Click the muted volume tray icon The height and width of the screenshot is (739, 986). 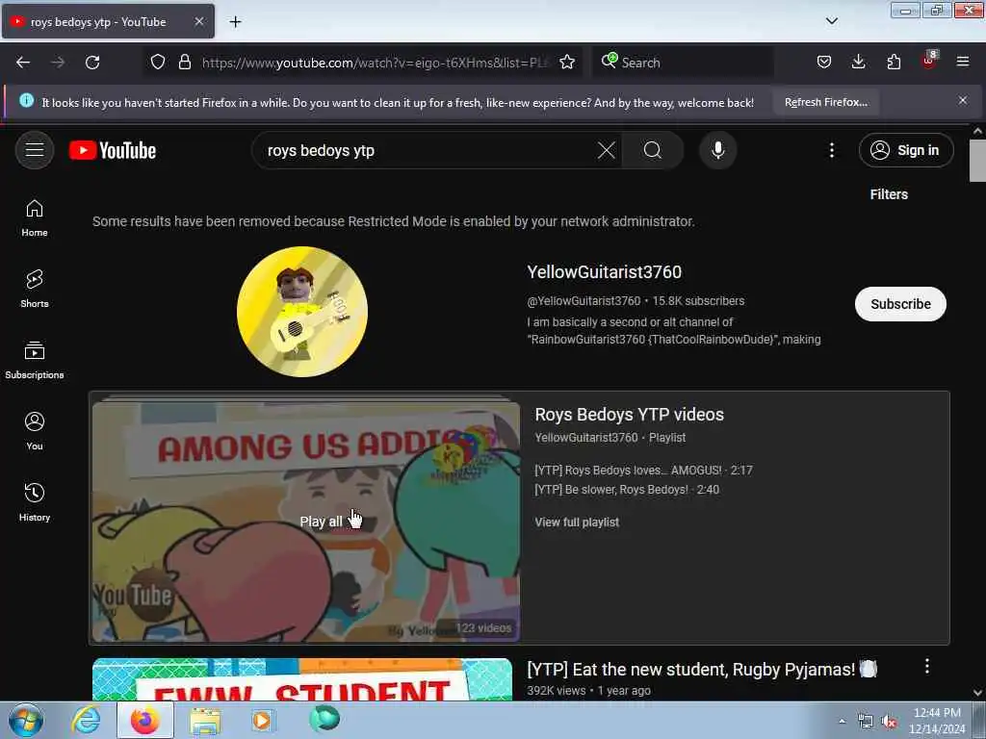[889, 722]
